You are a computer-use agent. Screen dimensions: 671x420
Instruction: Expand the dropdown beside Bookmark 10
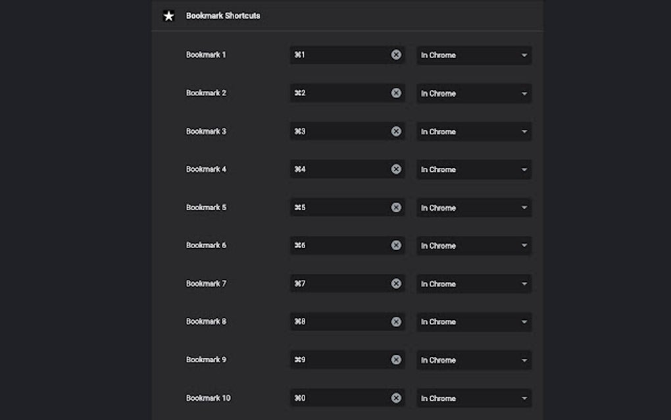tap(474, 398)
